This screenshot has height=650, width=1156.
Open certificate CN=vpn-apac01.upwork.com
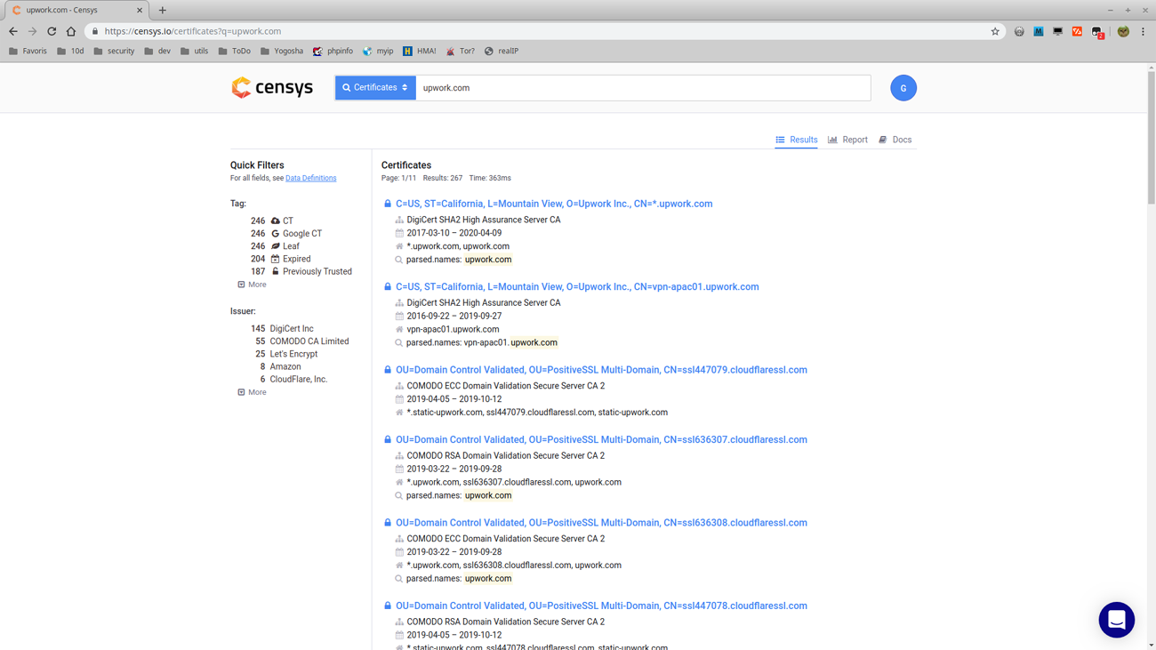click(577, 287)
